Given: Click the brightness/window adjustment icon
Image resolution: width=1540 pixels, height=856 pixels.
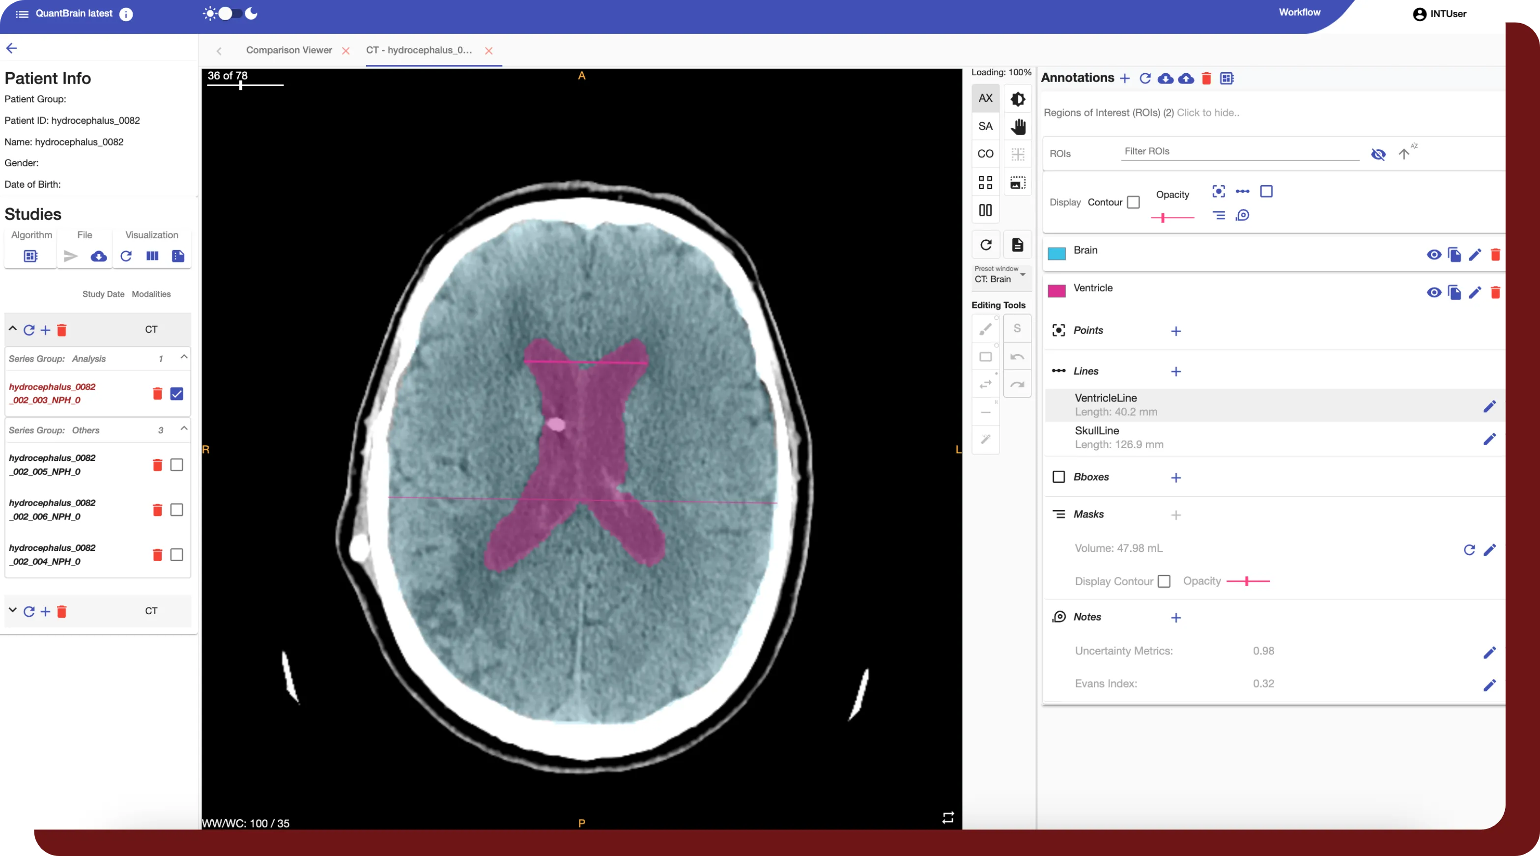Looking at the screenshot, I should [x=1018, y=98].
